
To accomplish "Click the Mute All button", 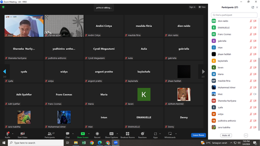I will [x=226, y=135].
